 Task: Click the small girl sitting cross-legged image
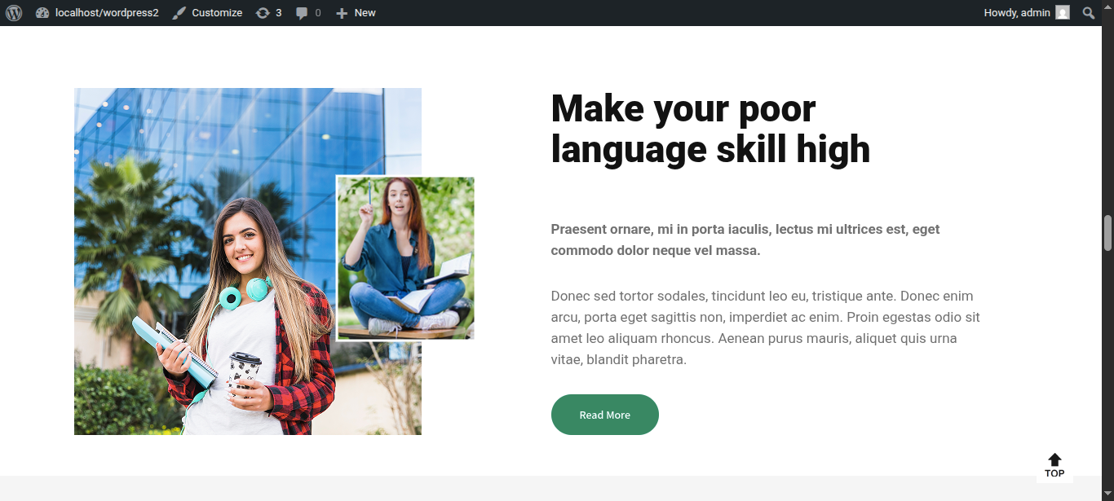point(406,257)
